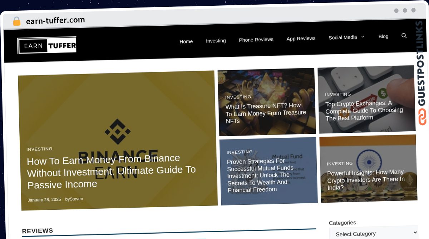Image resolution: width=429 pixels, height=239 pixels.
Task: Open the Mutual Funds Investment article title
Action: point(260,175)
